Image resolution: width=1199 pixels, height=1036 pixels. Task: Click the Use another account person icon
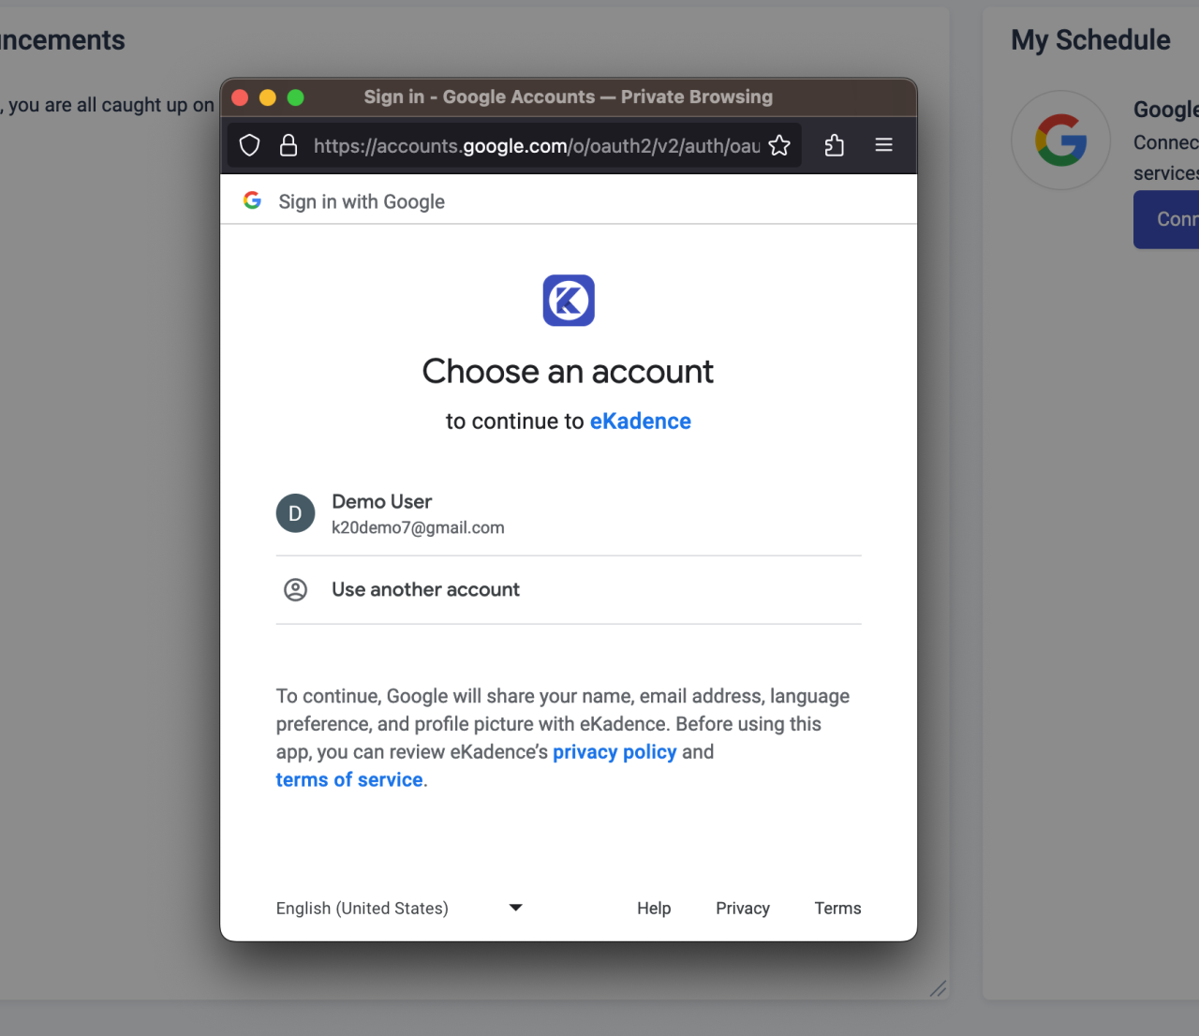coord(295,589)
